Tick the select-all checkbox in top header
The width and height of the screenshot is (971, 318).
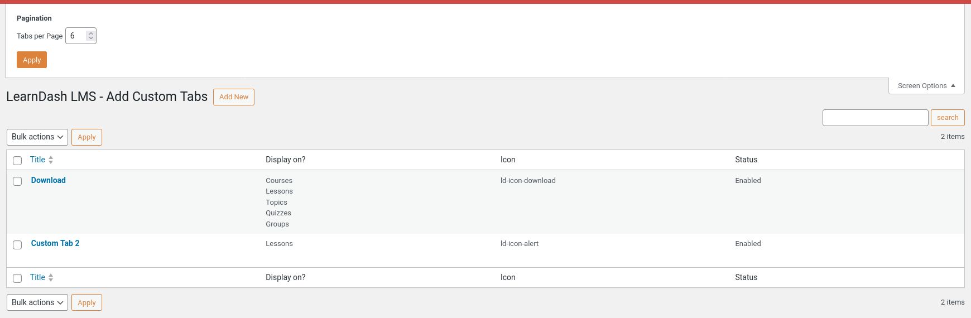pyautogui.click(x=17, y=161)
